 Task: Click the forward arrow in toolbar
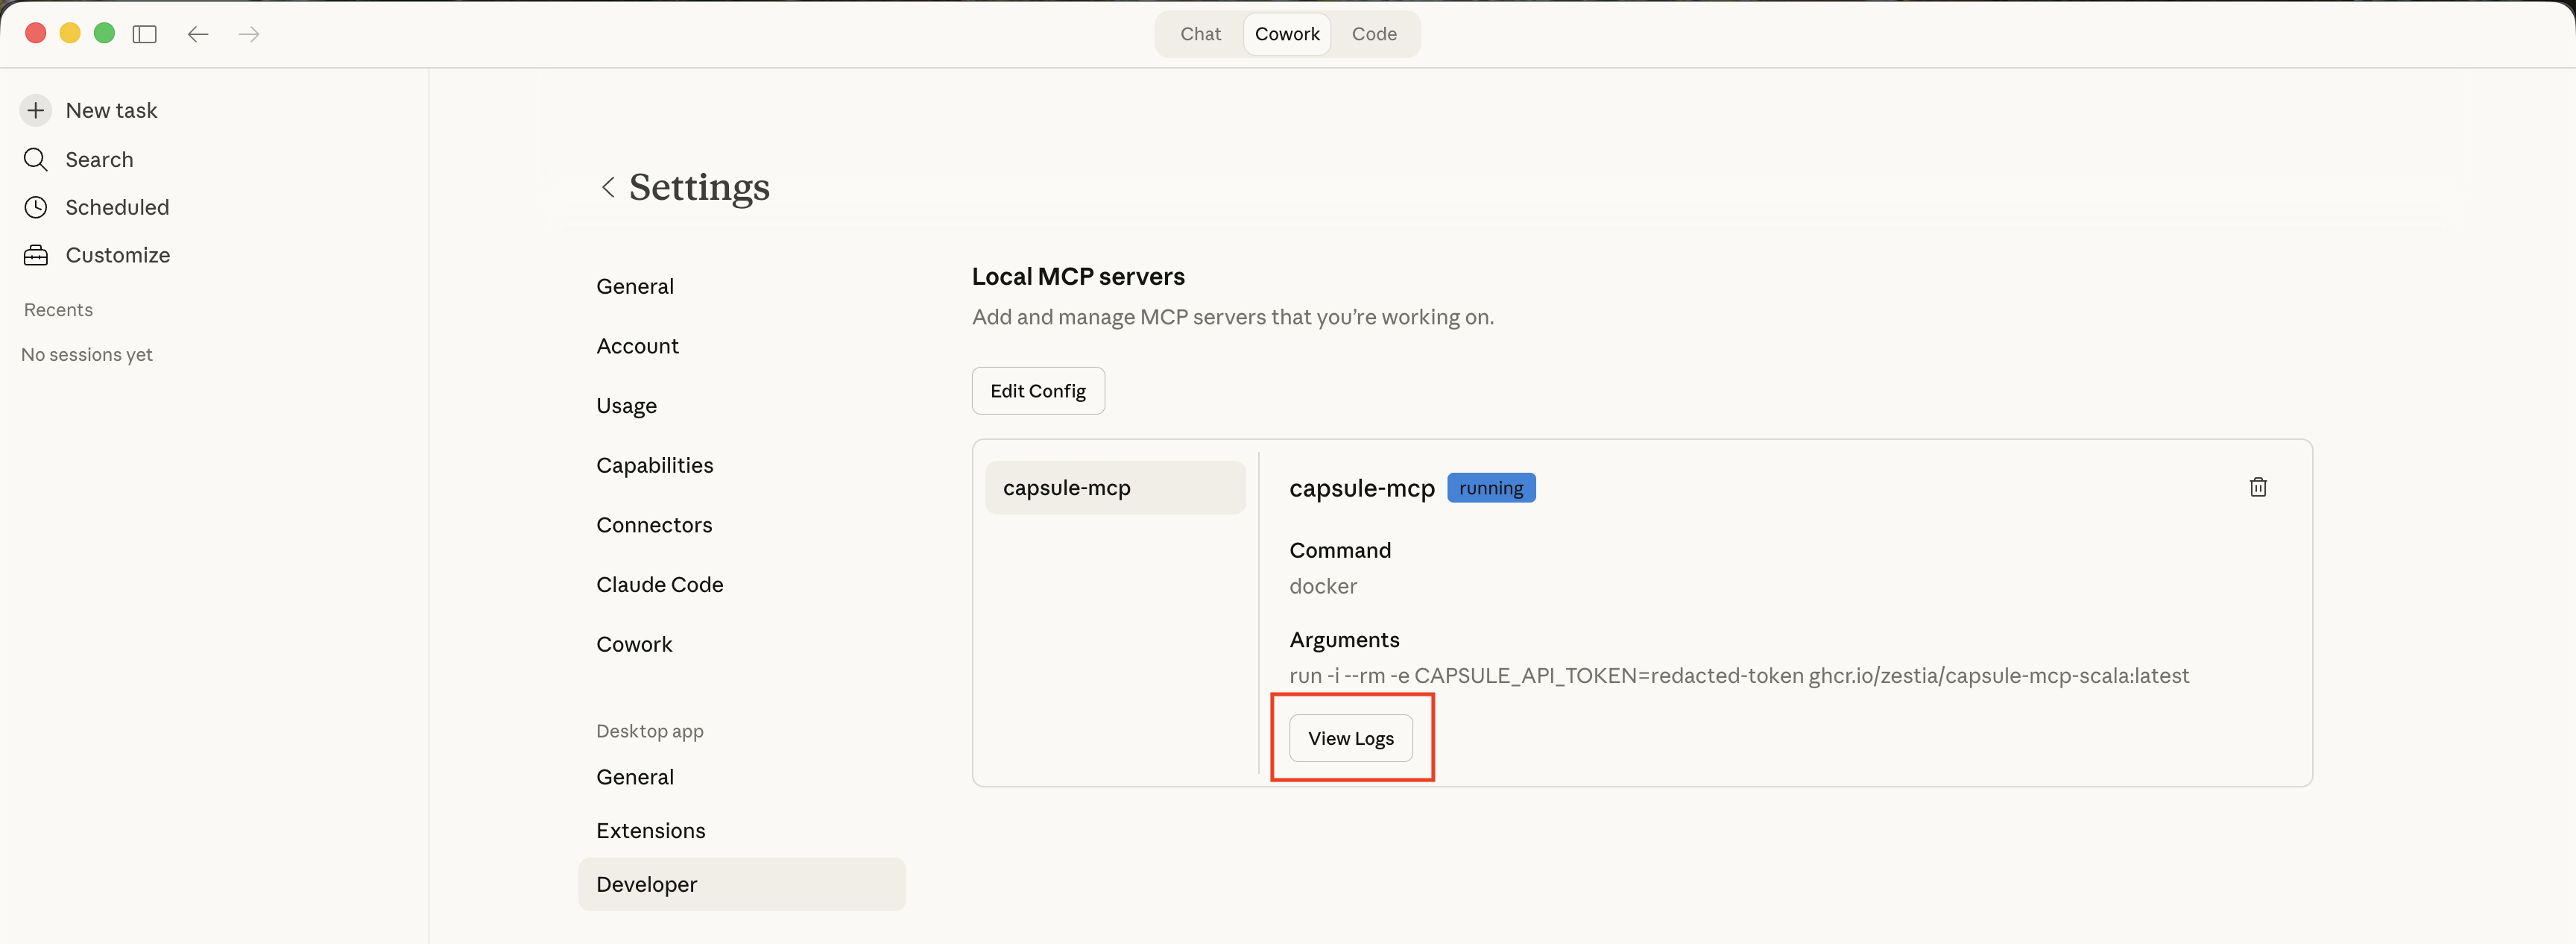coord(249,34)
